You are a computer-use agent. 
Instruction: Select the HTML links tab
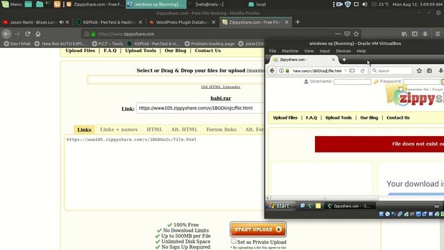tap(154, 130)
